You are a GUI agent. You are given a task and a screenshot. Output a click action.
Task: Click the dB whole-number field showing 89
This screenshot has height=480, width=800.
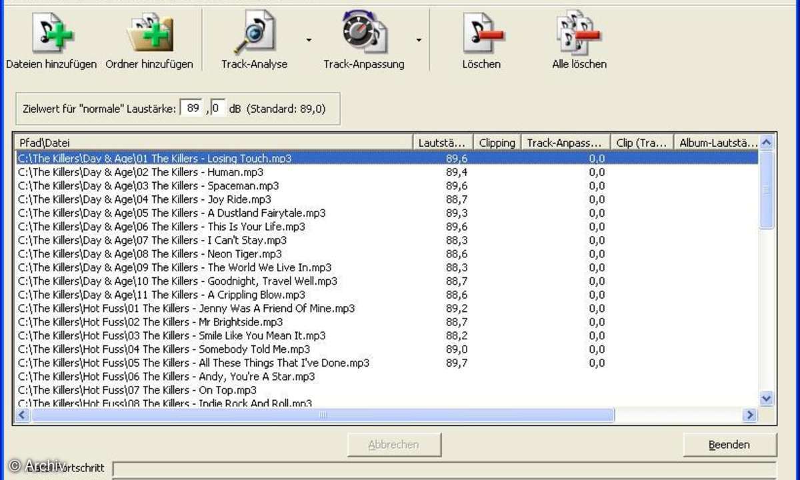point(192,108)
